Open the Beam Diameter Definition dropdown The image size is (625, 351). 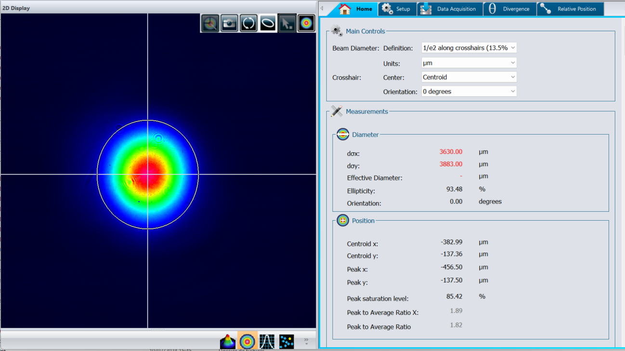click(x=469, y=48)
